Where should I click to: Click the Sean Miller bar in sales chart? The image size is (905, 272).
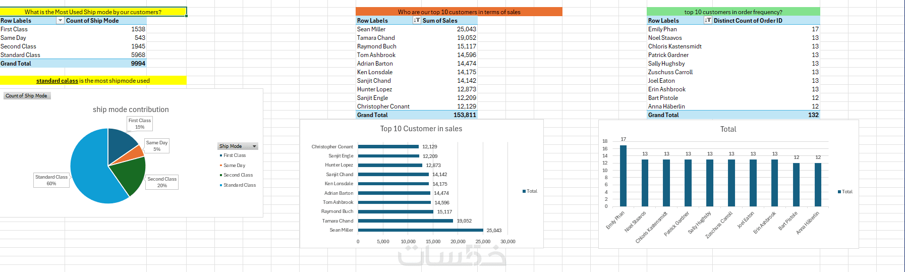(x=420, y=230)
